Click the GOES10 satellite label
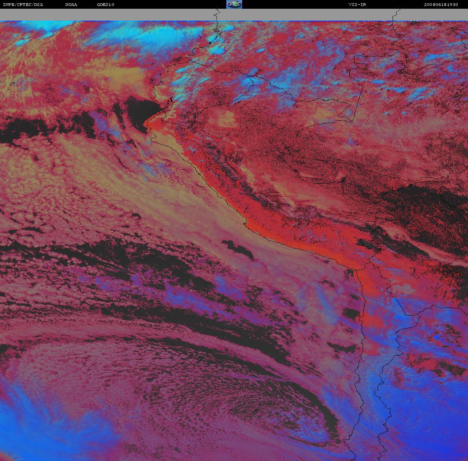 105,4
